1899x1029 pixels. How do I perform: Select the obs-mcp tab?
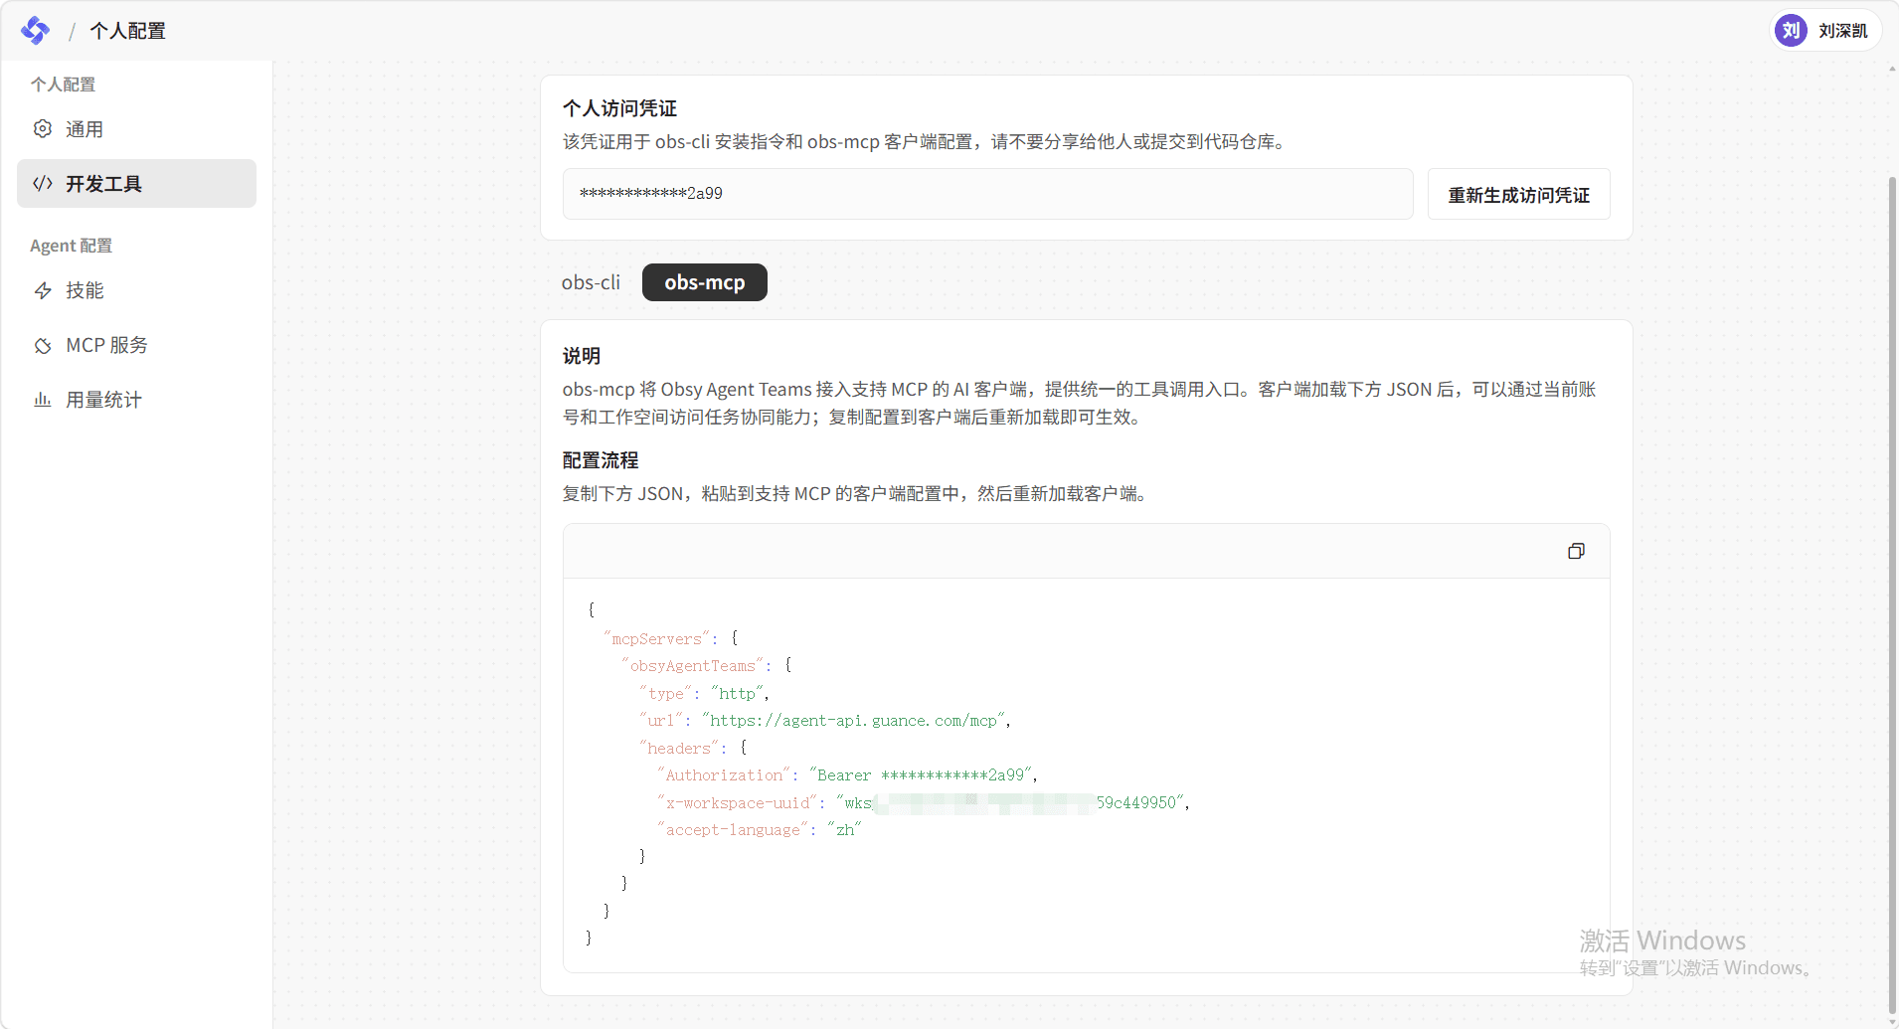(705, 282)
